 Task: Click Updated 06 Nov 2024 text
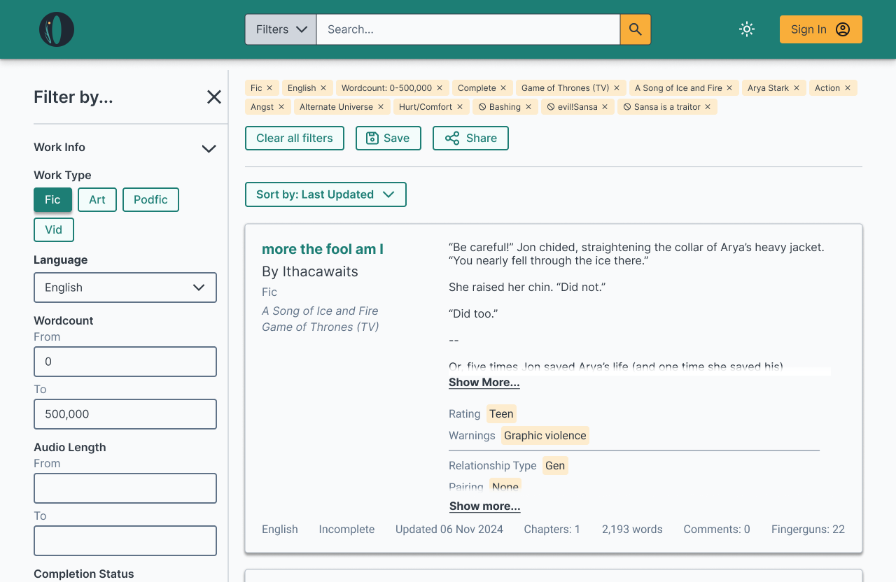(x=449, y=530)
